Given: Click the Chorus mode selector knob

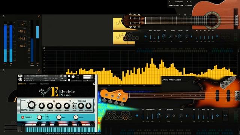Looking at the screenshot, I should pos(39,117).
